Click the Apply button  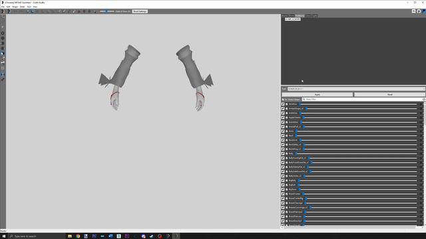318,94
